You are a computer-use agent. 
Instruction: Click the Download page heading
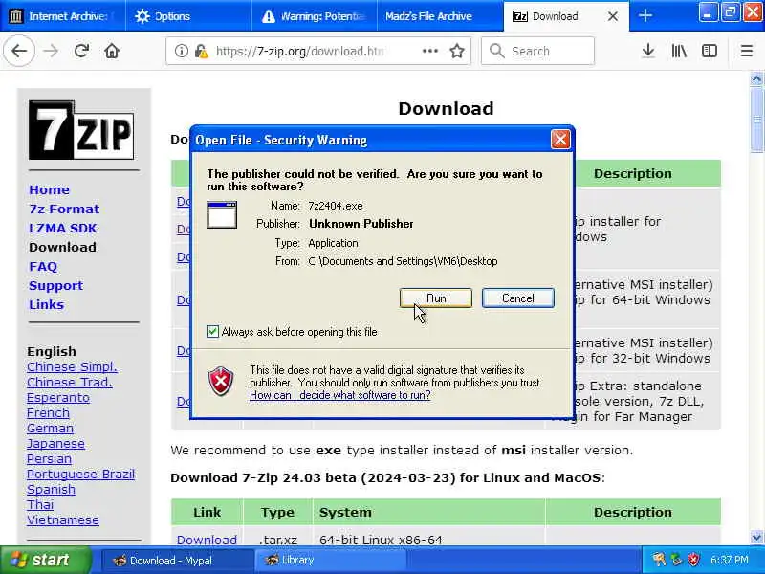(x=446, y=108)
